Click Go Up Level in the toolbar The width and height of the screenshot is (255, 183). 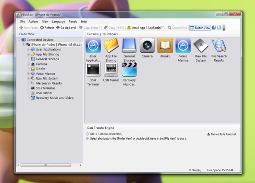point(66,28)
